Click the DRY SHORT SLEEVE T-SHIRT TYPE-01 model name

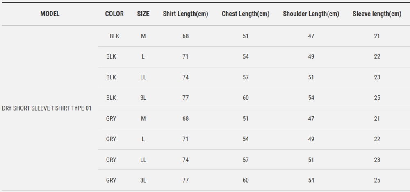46,108
